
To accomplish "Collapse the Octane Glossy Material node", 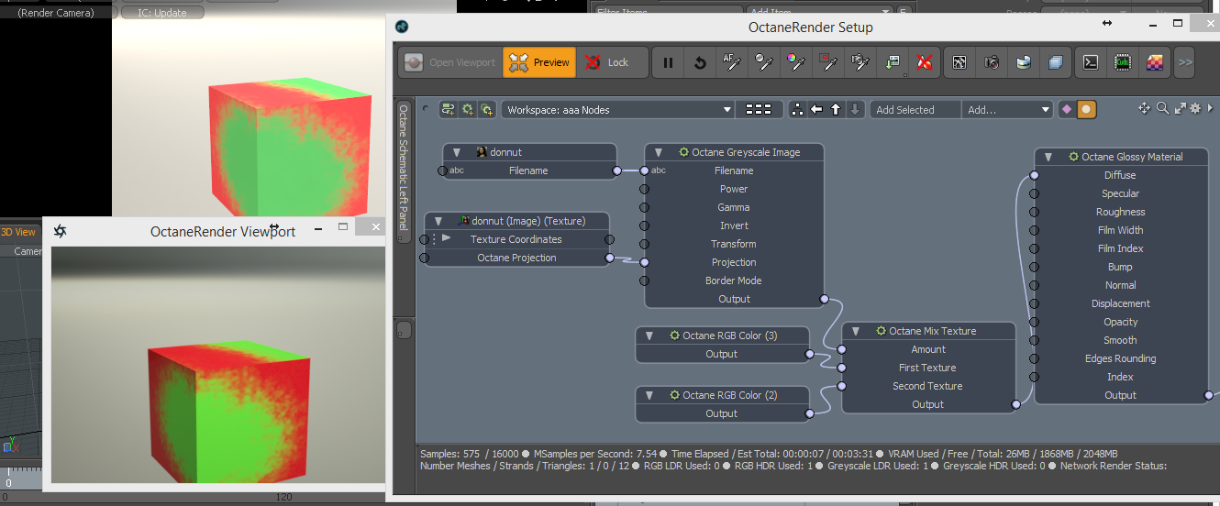I will pos(1048,157).
